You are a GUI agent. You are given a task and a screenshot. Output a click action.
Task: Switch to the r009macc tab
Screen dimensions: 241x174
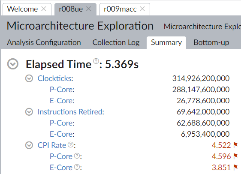click(x=120, y=9)
